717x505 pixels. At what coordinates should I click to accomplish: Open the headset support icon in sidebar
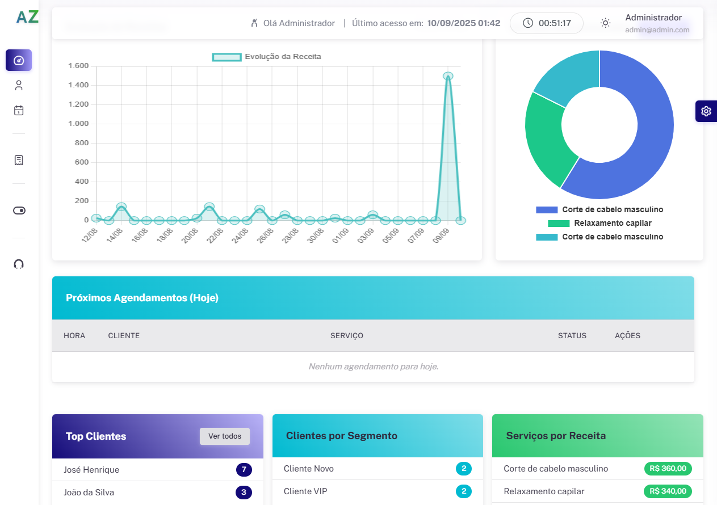19,264
